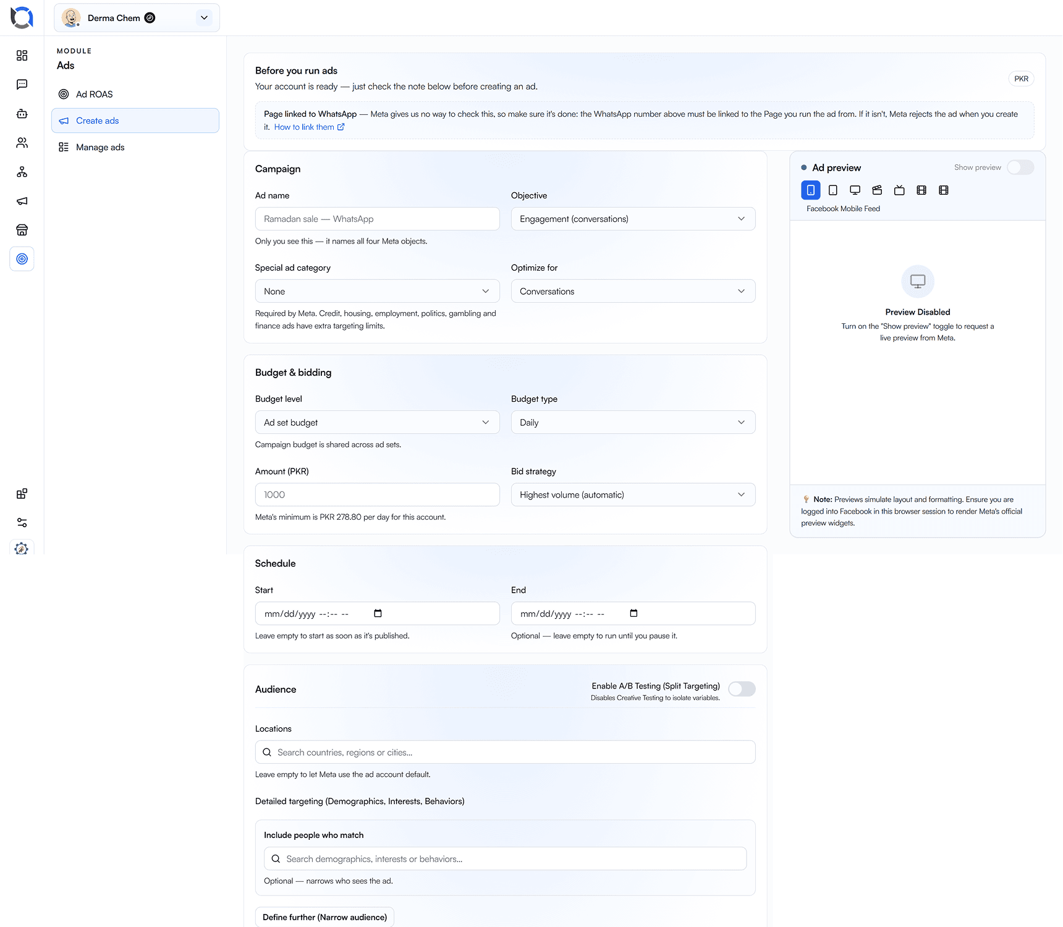Focus the Amount (PKR) input field
The image size is (1063, 927).
[x=377, y=494]
